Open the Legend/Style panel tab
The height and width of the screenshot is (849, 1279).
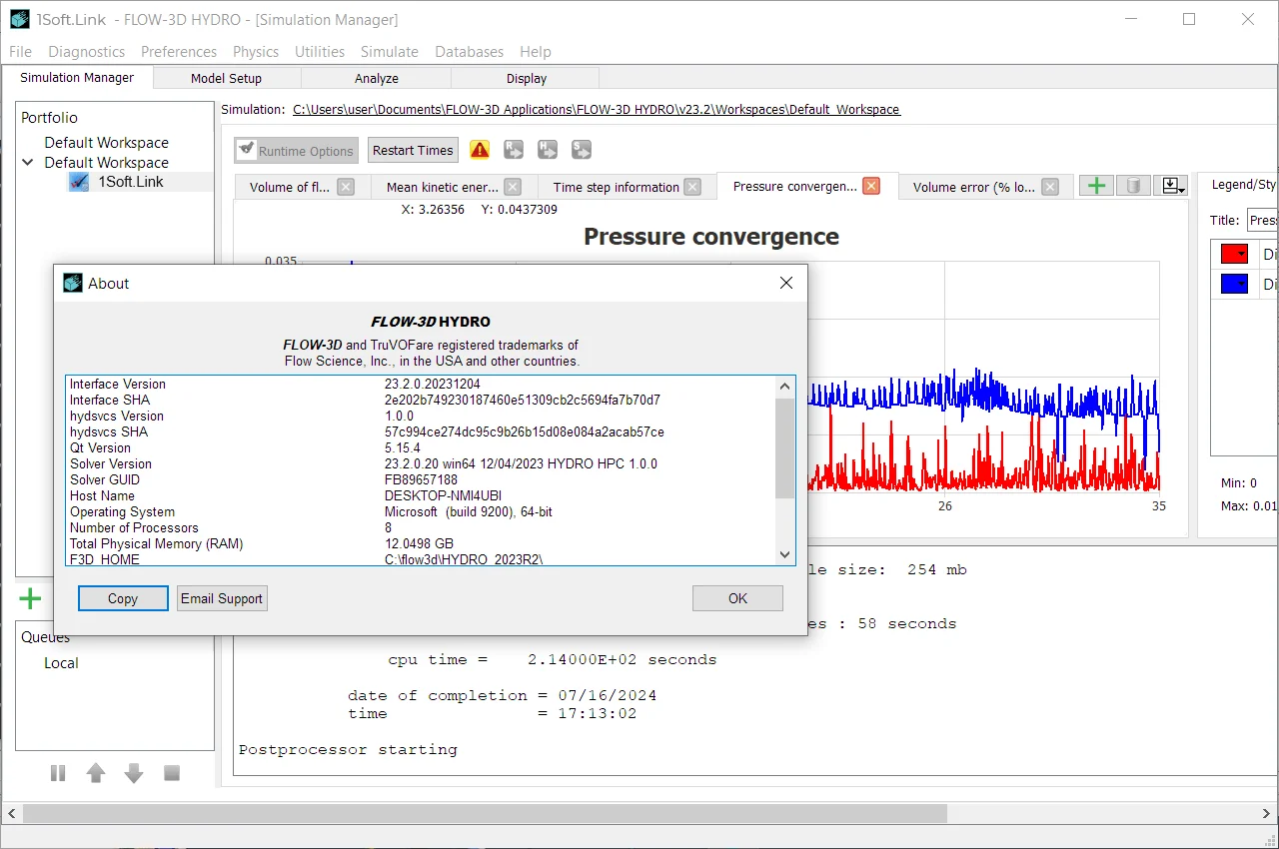coord(1243,184)
